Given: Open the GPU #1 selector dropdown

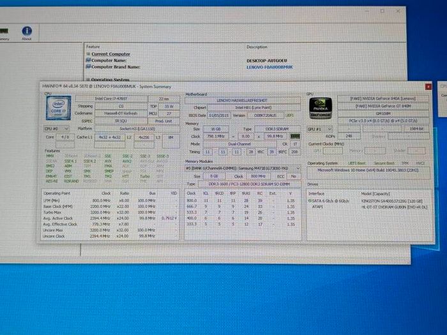Looking at the screenshot, I should (x=319, y=129).
